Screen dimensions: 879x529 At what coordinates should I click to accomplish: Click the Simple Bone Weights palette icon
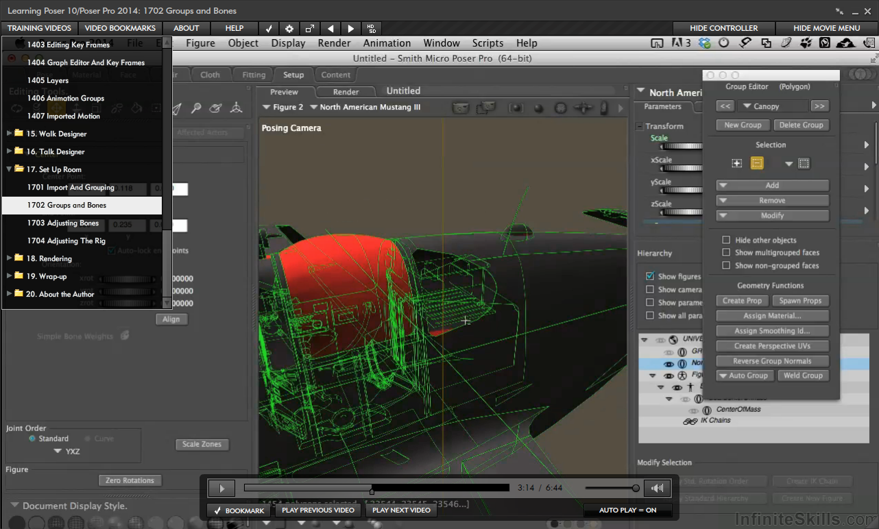pyautogui.click(x=125, y=336)
